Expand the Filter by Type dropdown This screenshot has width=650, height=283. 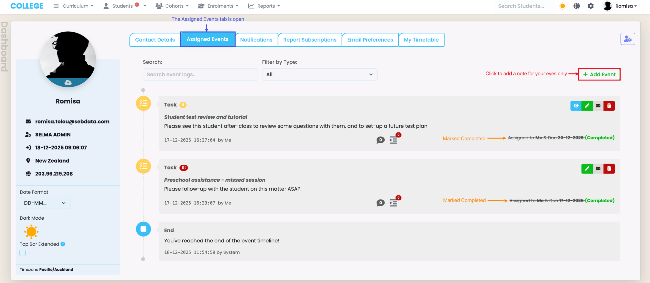click(x=319, y=75)
